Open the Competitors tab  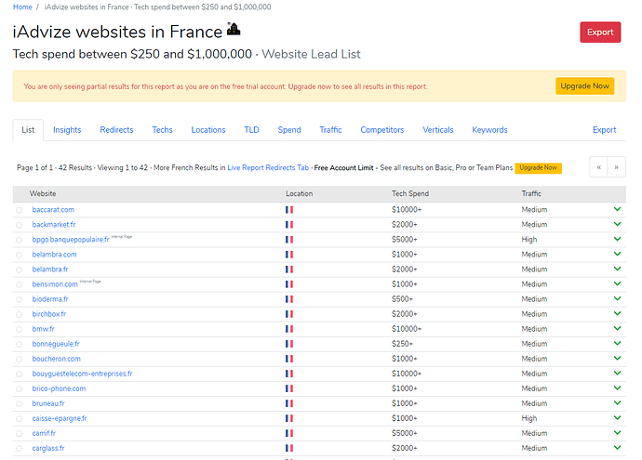click(382, 130)
